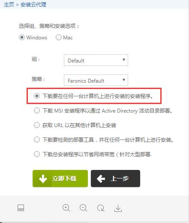Click the green 立即下载 button
189x223 pixels.
click(x=60, y=178)
